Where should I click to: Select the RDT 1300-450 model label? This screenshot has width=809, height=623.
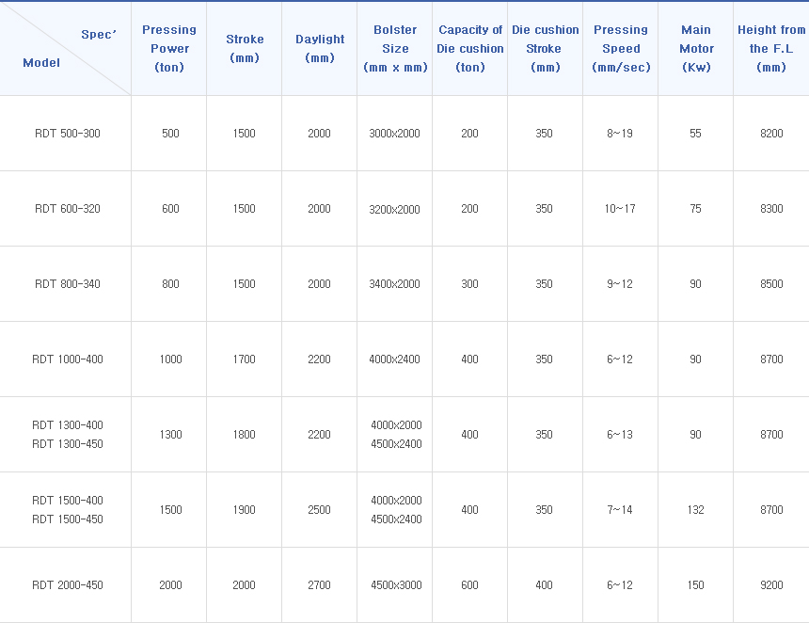(x=67, y=444)
